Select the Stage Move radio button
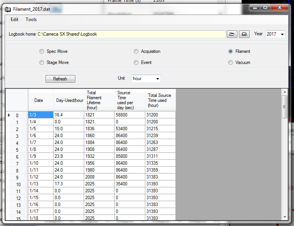Image resolution: width=294 pixels, height=226 pixels. pos(42,62)
